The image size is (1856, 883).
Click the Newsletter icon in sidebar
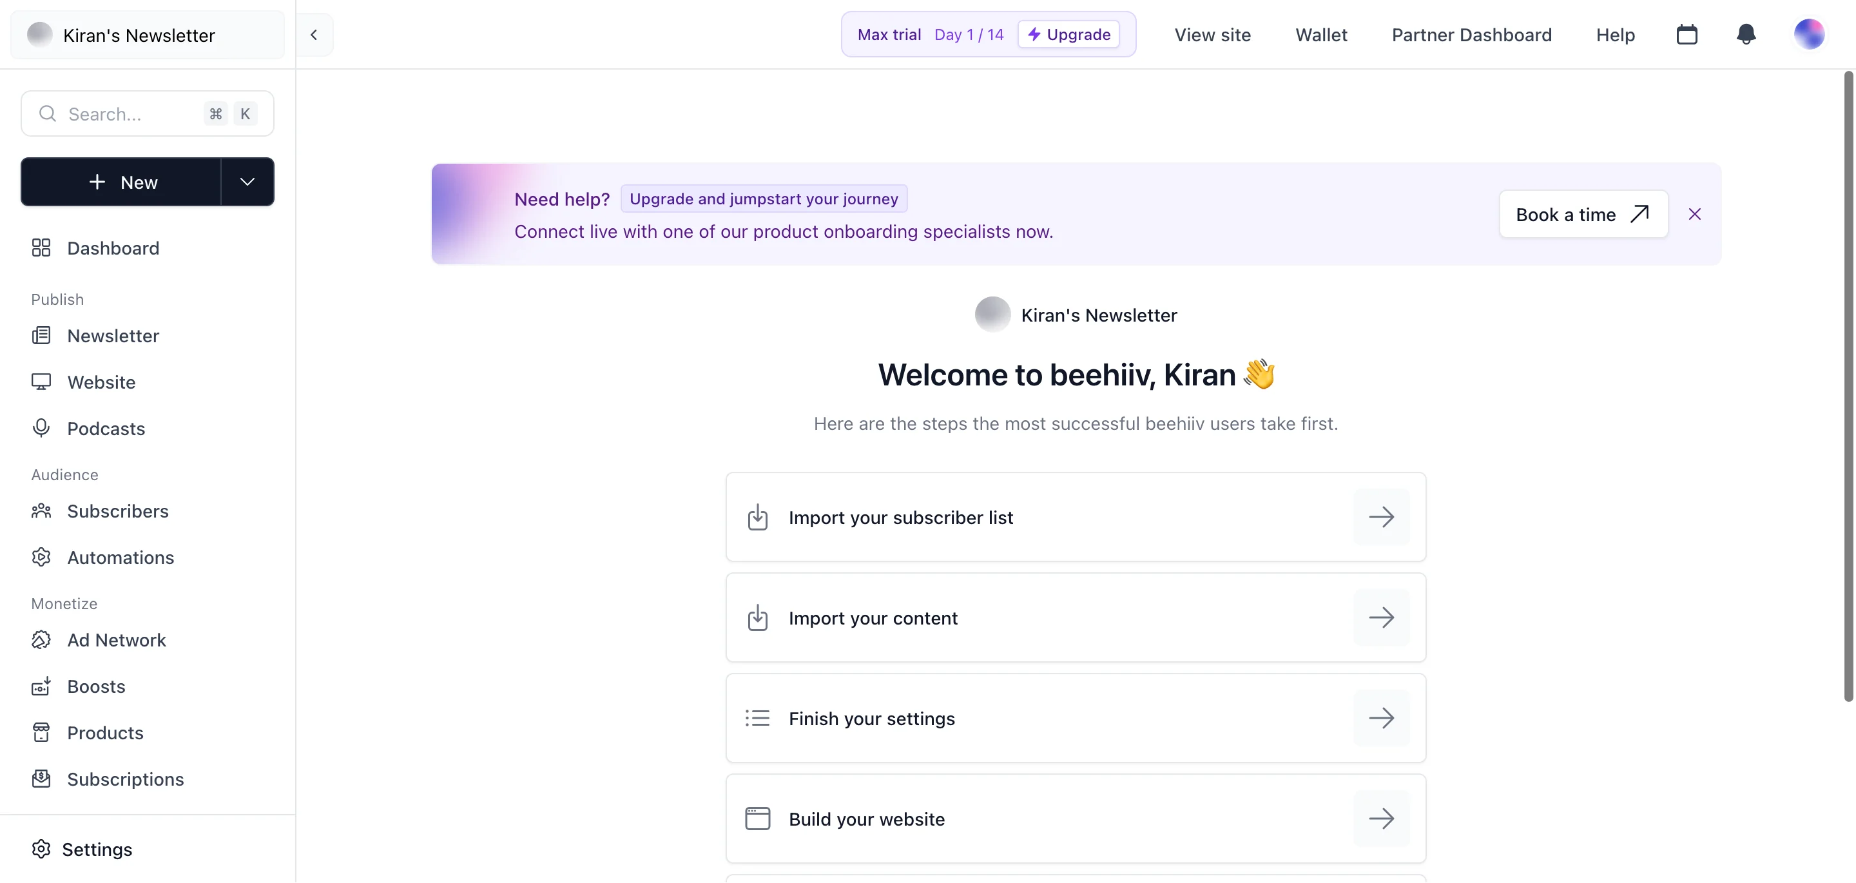[41, 336]
